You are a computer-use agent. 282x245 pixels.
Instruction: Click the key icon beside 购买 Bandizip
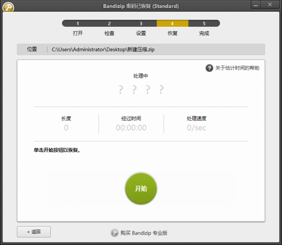click(115, 233)
